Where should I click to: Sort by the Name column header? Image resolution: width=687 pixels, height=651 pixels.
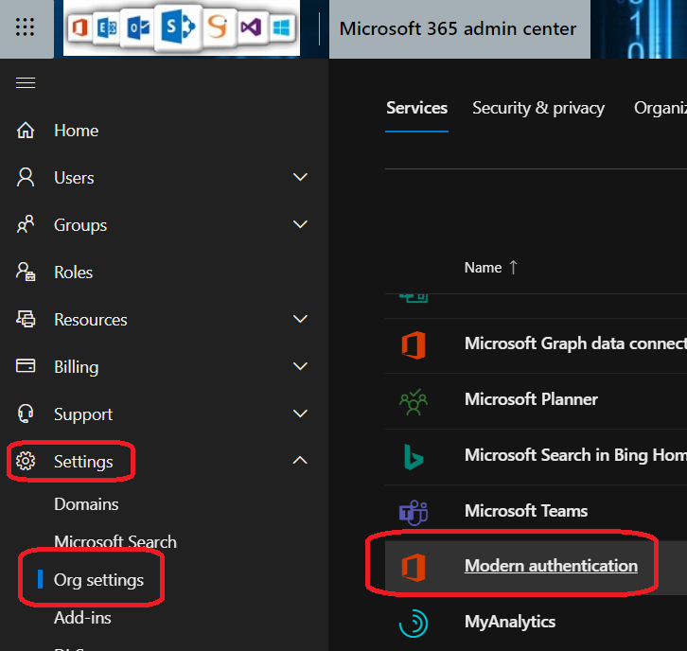(483, 268)
